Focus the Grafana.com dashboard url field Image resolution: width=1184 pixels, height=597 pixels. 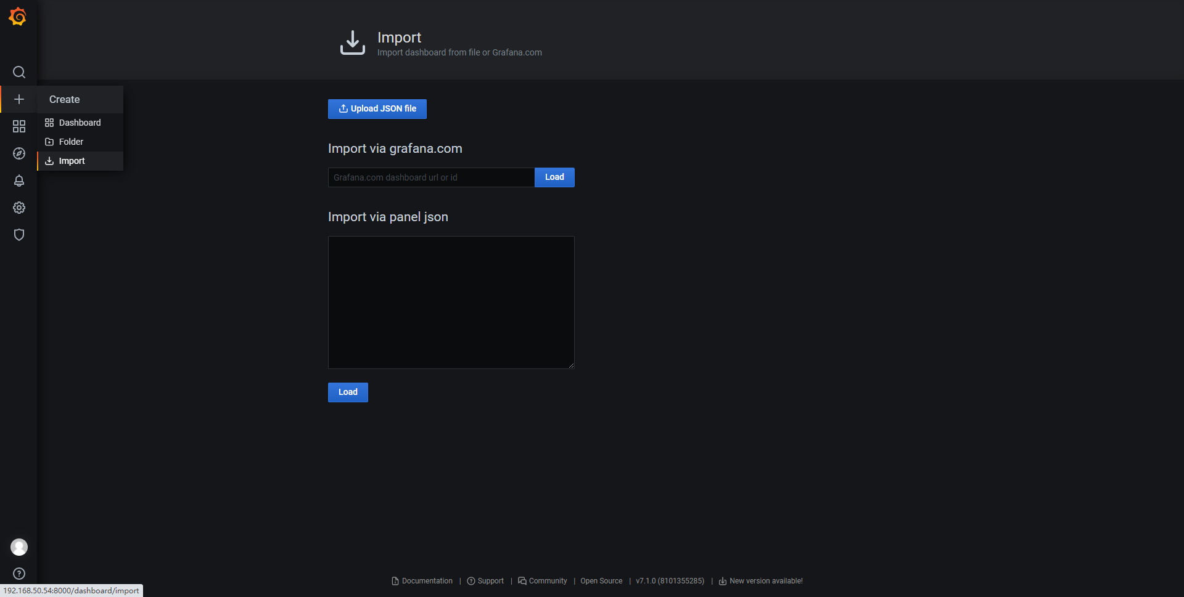pos(430,177)
